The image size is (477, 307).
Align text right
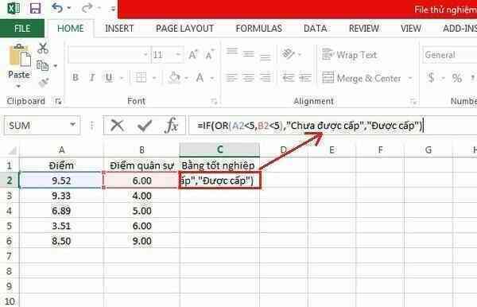pyautogui.click(x=266, y=78)
